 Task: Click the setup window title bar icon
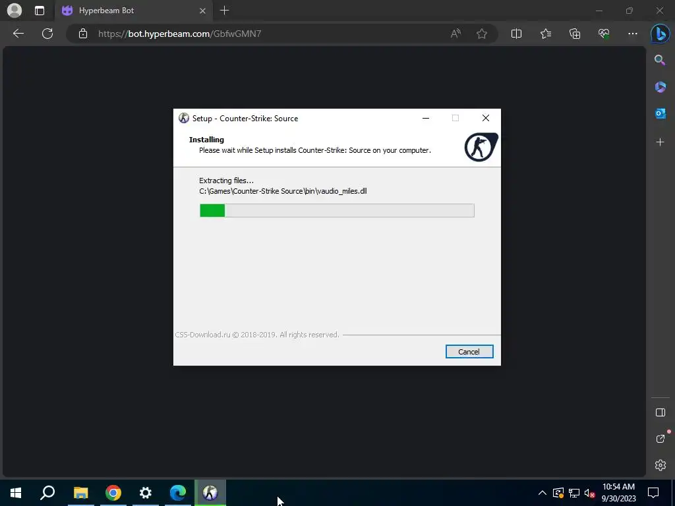pyautogui.click(x=184, y=119)
